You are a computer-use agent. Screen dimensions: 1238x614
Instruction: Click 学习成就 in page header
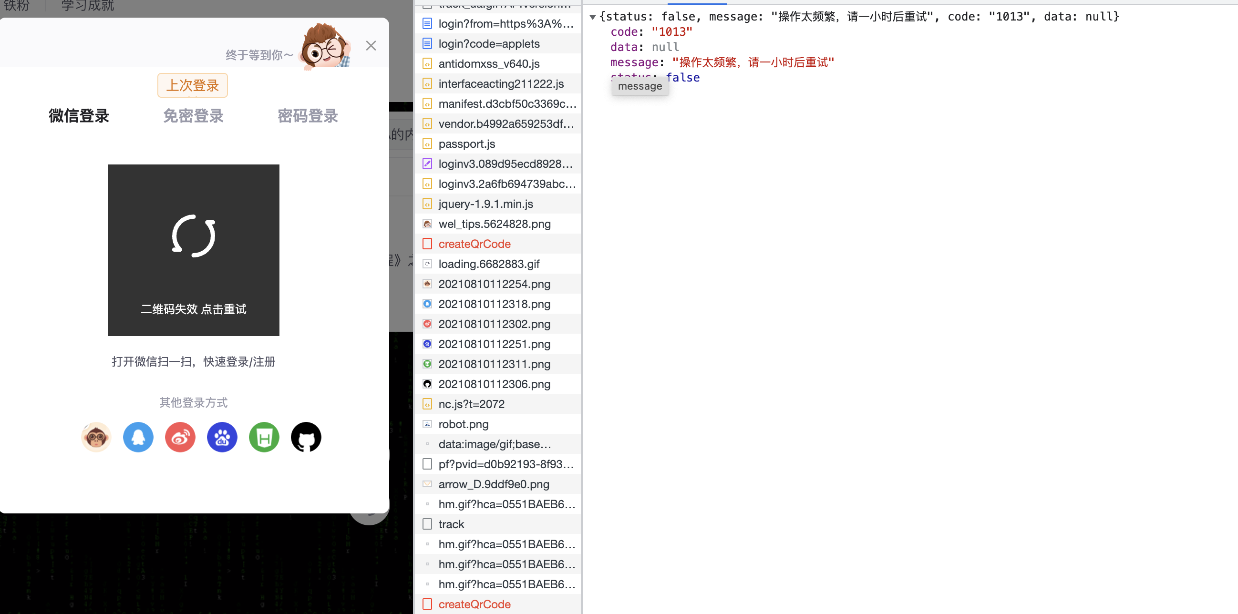click(87, 6)
